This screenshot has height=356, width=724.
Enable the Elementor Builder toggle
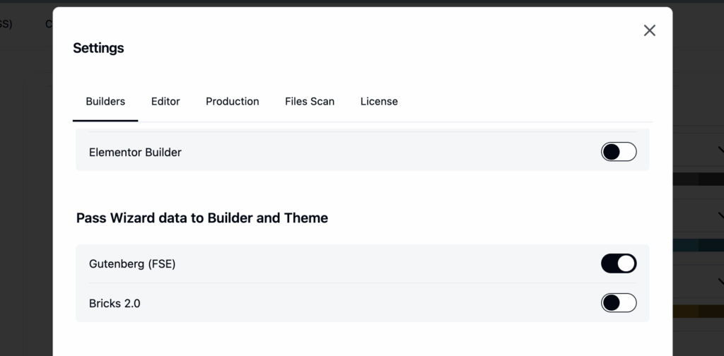point(619,152)
